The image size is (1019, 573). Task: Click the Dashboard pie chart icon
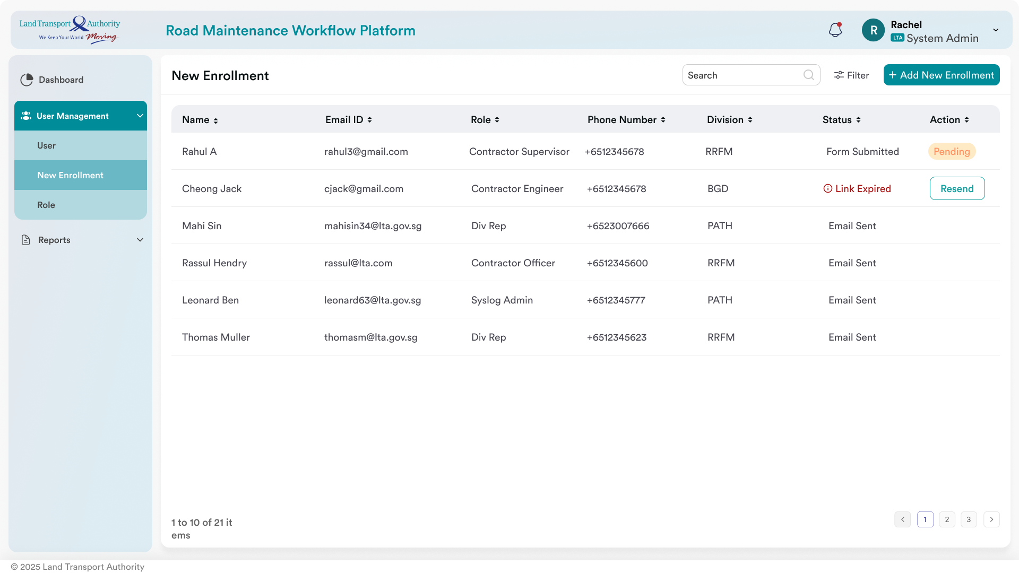27,80
